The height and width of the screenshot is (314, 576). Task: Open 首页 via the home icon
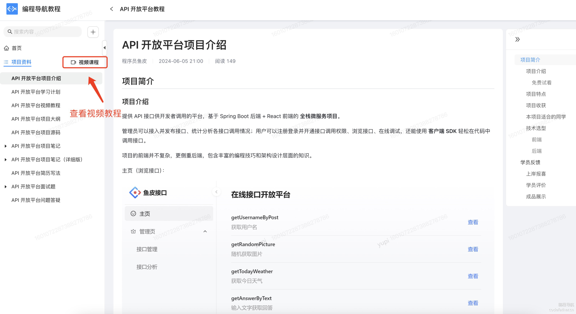point(6,48)
